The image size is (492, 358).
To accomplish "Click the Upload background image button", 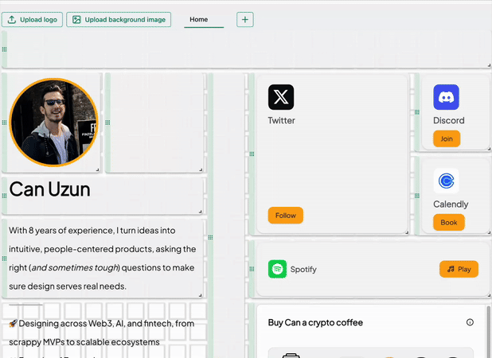I will pos(119,19).
